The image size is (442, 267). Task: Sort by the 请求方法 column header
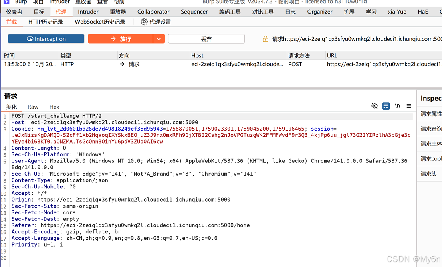pos(306,55)
